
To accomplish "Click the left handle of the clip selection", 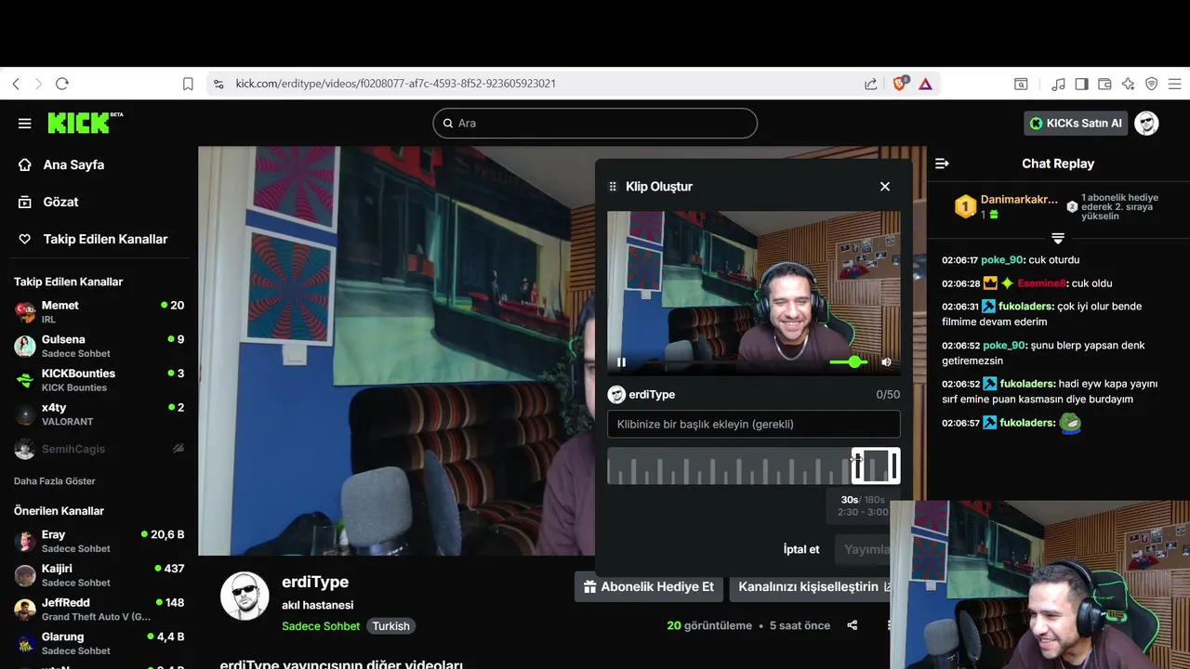I will (856, 466).
